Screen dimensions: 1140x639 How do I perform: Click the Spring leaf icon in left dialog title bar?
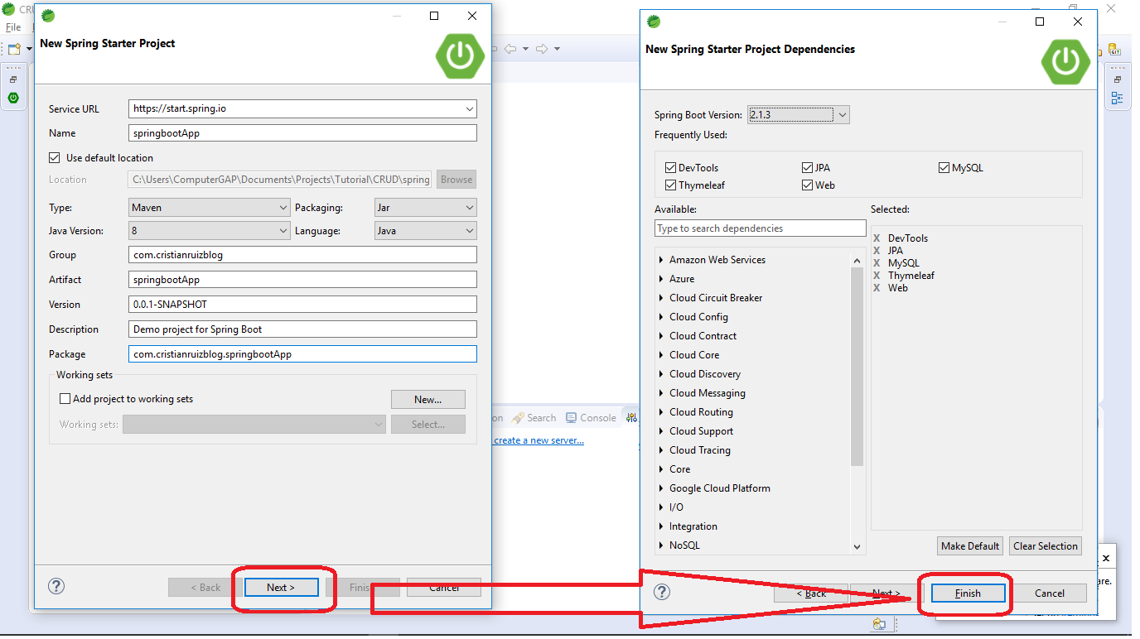[48, 16]
